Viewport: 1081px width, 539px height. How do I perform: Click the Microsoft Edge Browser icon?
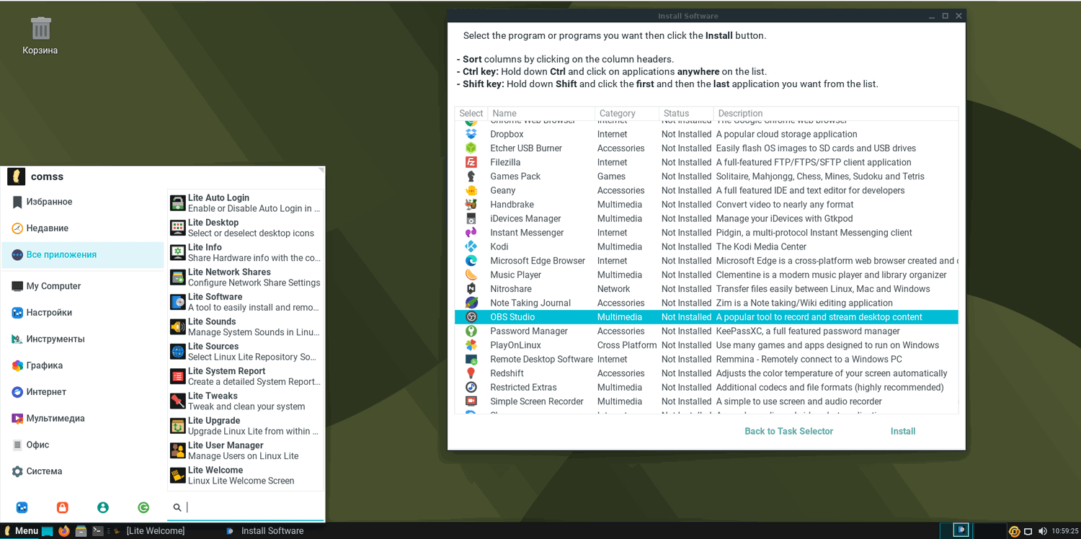(x=471, y=261)
